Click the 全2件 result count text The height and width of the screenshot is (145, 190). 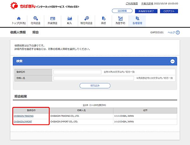pos(94,105)
